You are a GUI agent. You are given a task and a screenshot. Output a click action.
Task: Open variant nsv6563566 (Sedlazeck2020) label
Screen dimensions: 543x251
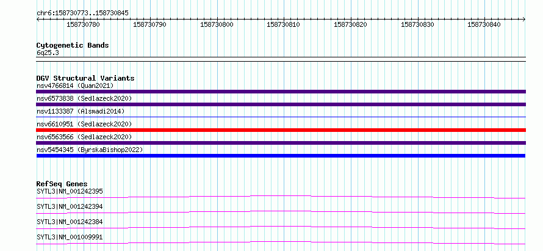coord(84,137)
